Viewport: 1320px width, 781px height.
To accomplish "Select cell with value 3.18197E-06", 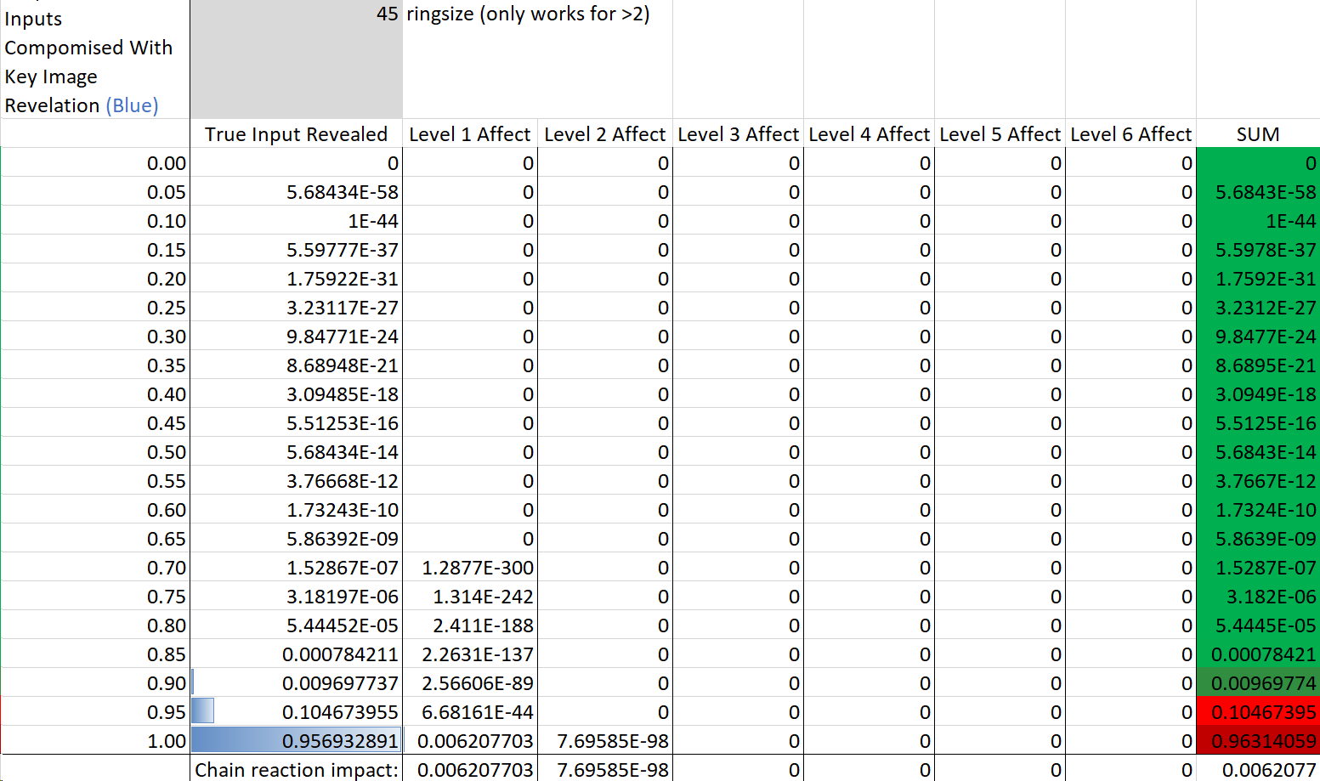I will tap(296, 596).
